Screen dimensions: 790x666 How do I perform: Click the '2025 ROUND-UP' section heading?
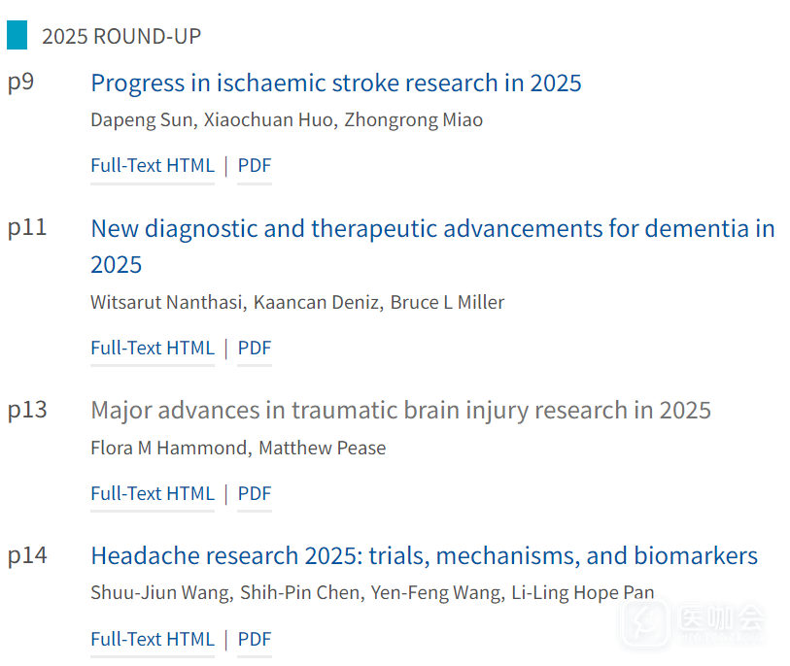coord(121,37)
